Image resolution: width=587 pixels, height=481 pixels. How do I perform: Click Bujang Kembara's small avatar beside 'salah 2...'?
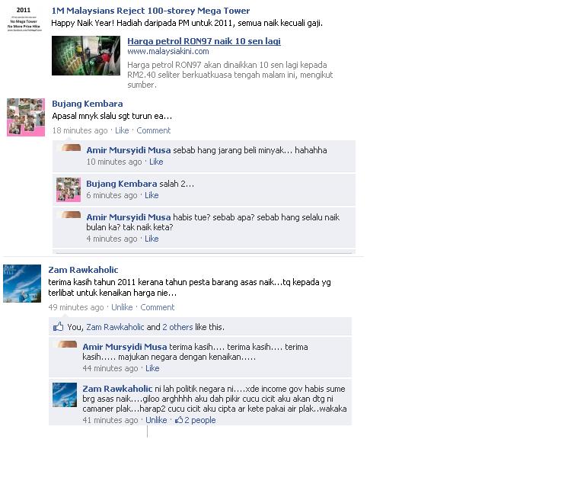(x=69, y=190)
